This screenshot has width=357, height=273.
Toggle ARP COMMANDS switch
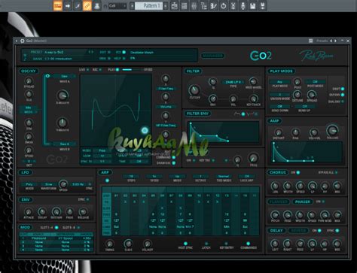click(248, 243)
